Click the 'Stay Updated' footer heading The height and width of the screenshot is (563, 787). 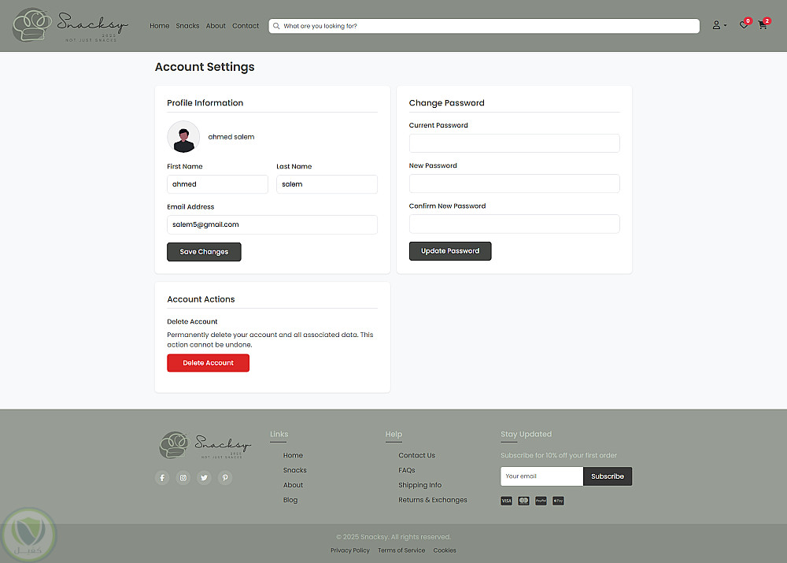coord(526,434)
